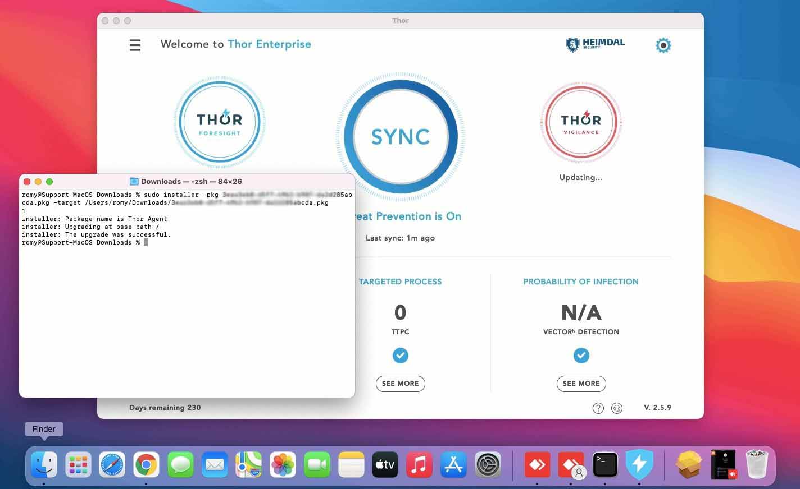800x489 pixels.
Task: Click the Welcome to Thor Enterprise title
Action: (x=236, y=44)
